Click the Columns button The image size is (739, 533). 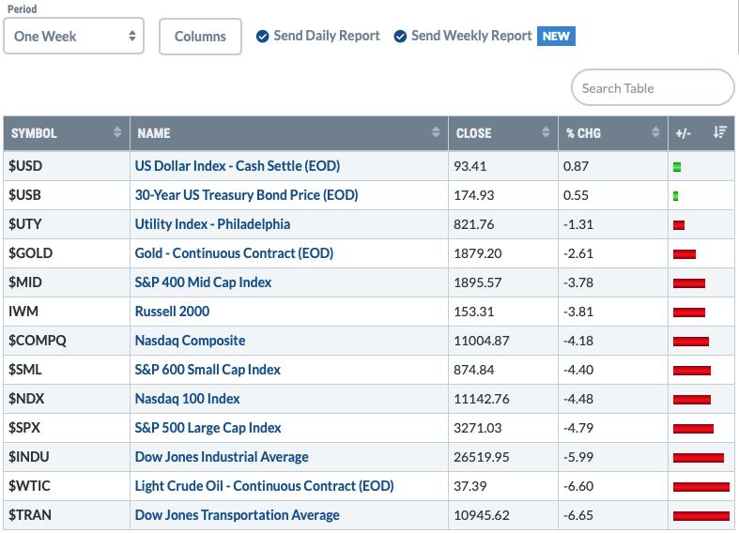[200, 37]
